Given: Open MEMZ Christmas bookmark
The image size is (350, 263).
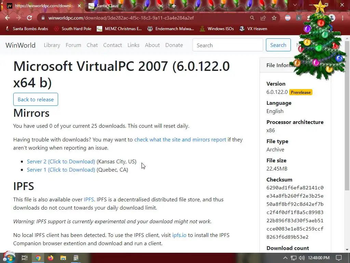Looking at the screenshot, I should pos(119,29).
